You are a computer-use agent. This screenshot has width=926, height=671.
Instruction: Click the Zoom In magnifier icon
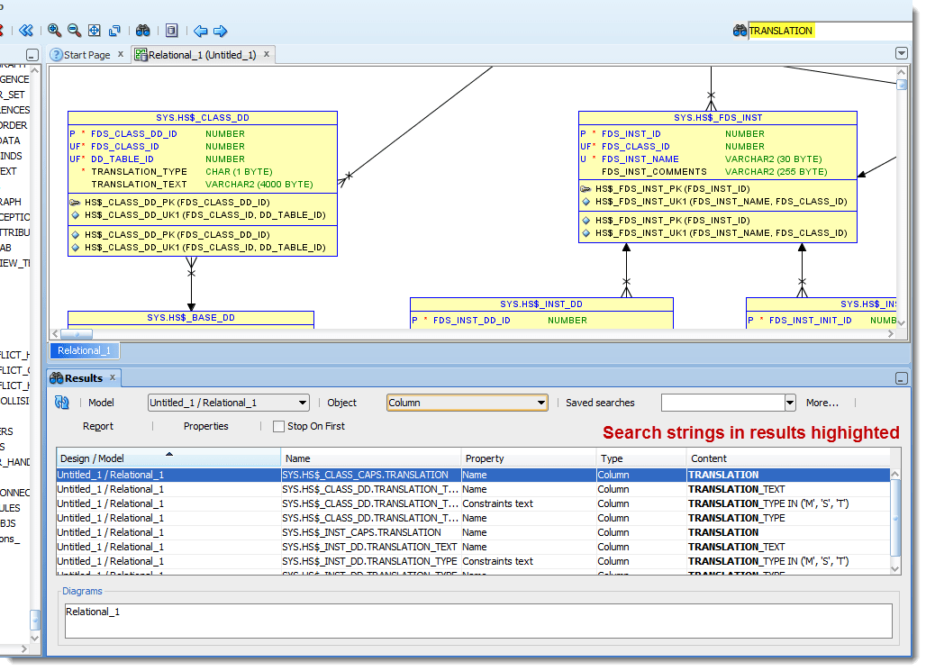click(54, 31)
